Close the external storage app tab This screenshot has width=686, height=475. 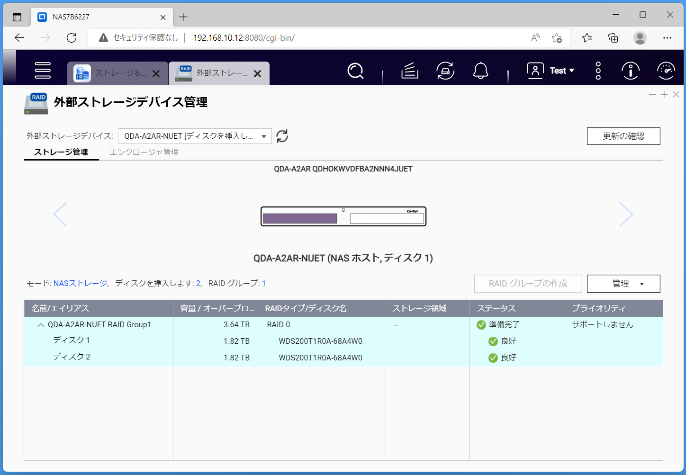click(257, 74)
